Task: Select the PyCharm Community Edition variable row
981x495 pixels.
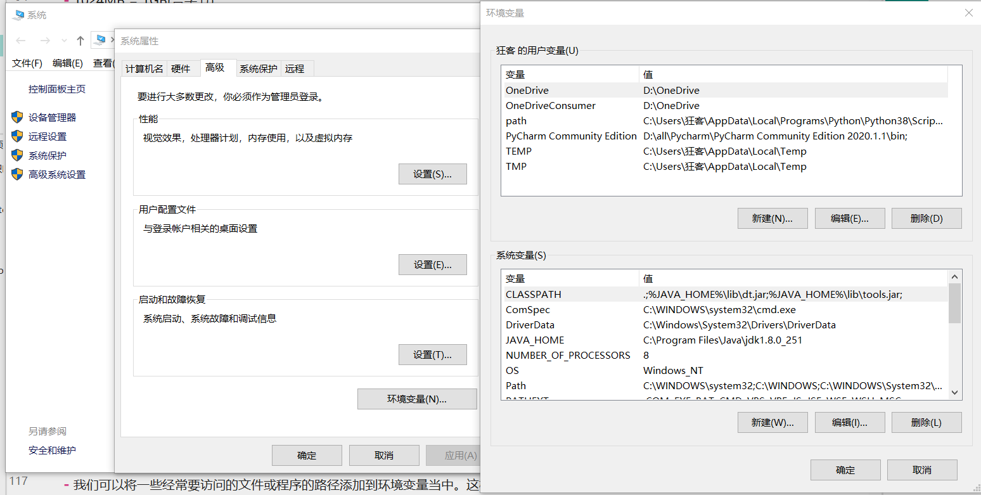Action: click(571, 136)
